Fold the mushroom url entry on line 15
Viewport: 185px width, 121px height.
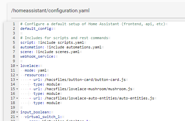pos(17,89)
